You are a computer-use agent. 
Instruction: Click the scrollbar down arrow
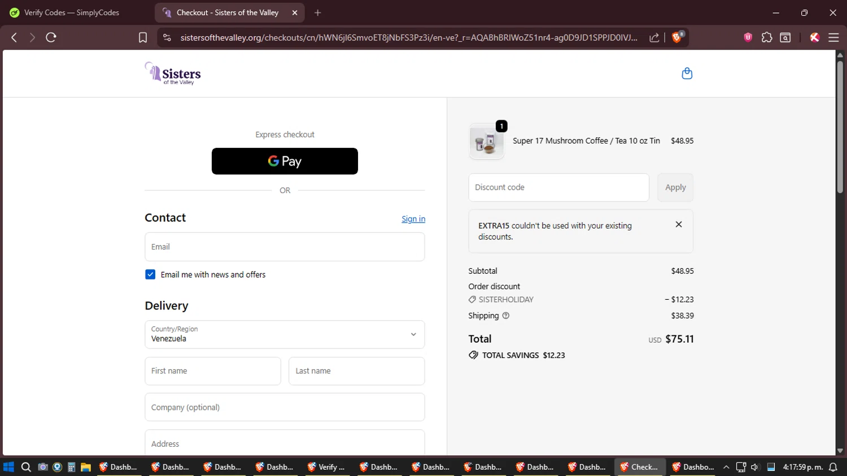tap(840, 451)
